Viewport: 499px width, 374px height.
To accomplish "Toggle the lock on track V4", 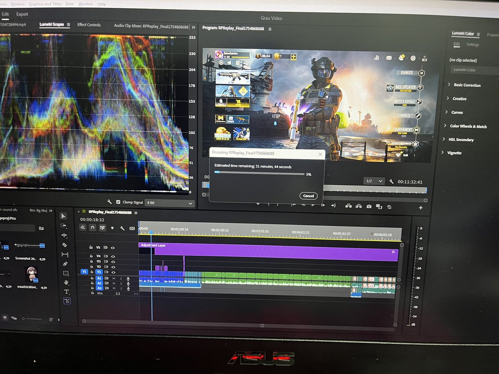I will click(92, 256).
